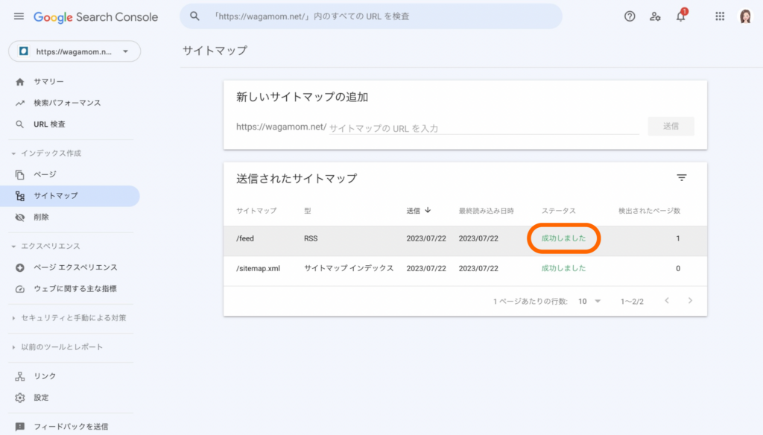Click フィードバックを送信 link
Image resolution: width=763 pixels, height=435 pixels.
tap(70, 427)
